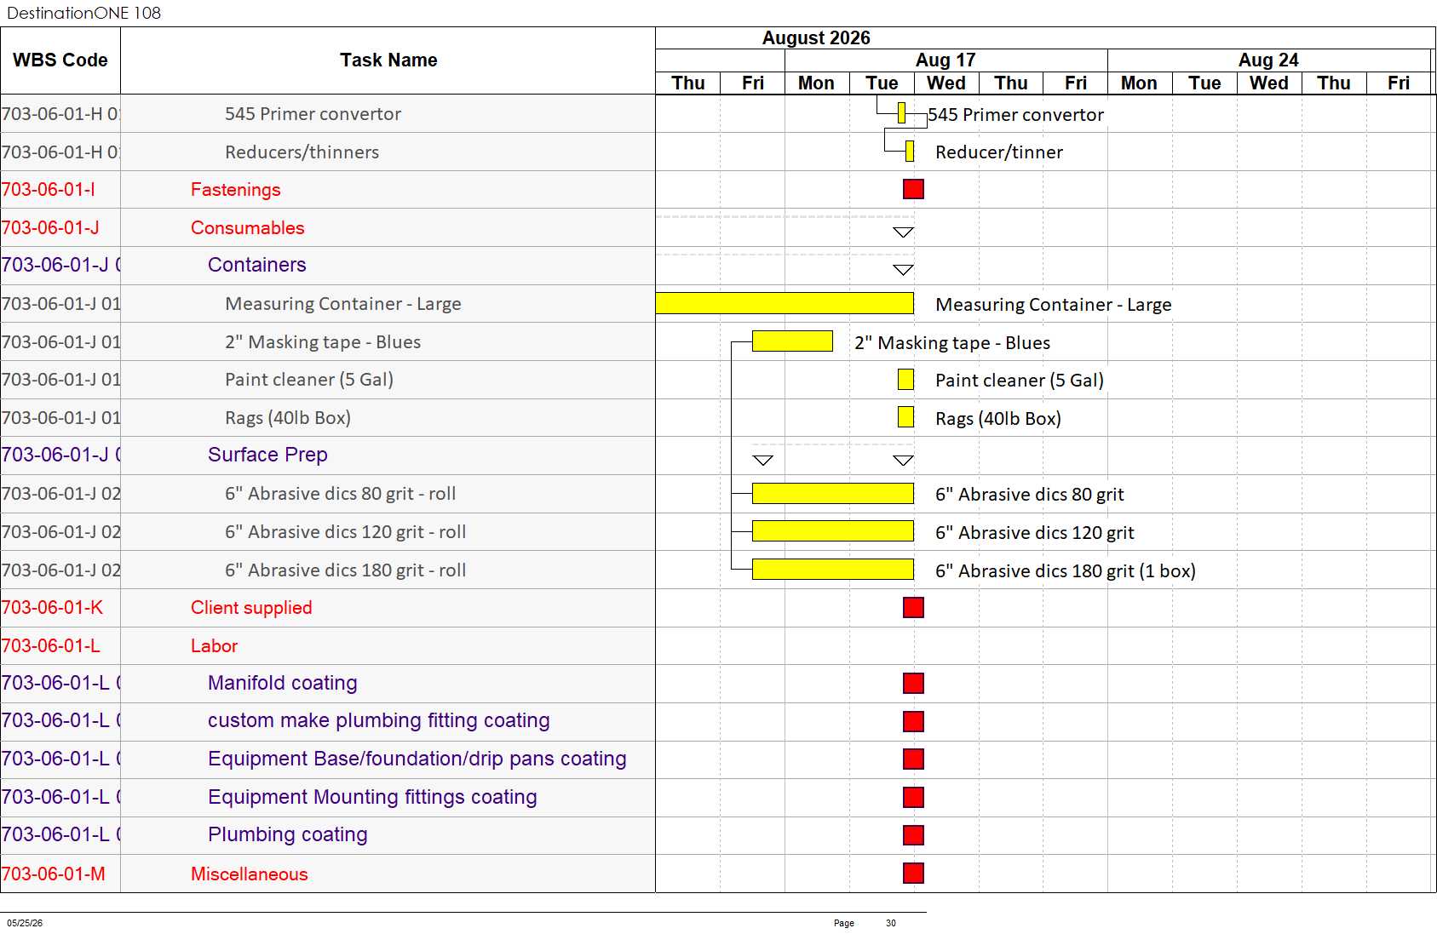1437x934 pixels.
Task: Click the Aug 24 week header
Action: [1268, 60]
